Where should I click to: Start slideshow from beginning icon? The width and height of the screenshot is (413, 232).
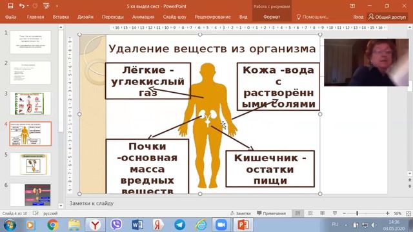pyautogui.click(x=46, y=6)
